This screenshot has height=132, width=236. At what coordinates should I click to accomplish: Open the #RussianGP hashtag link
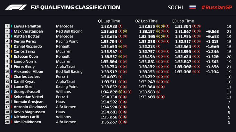[x=217, y=7]
